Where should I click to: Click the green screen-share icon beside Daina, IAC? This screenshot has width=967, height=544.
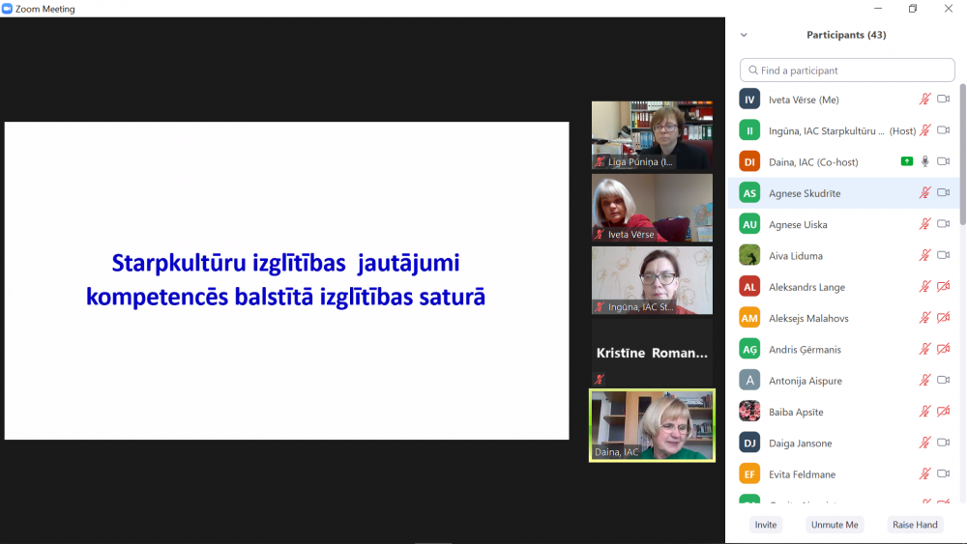click(906, 161)
